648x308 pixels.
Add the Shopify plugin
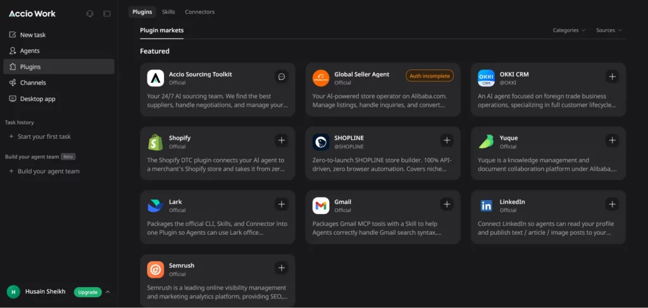tap(282, 141)
